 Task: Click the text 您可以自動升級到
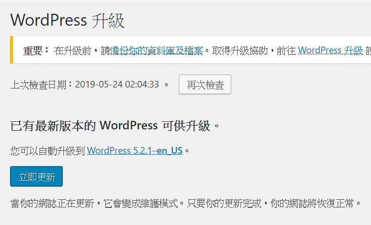coord(48,150)
